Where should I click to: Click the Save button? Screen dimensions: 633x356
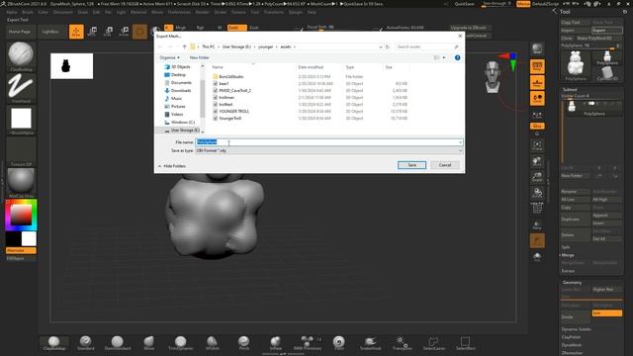point(411,165)
